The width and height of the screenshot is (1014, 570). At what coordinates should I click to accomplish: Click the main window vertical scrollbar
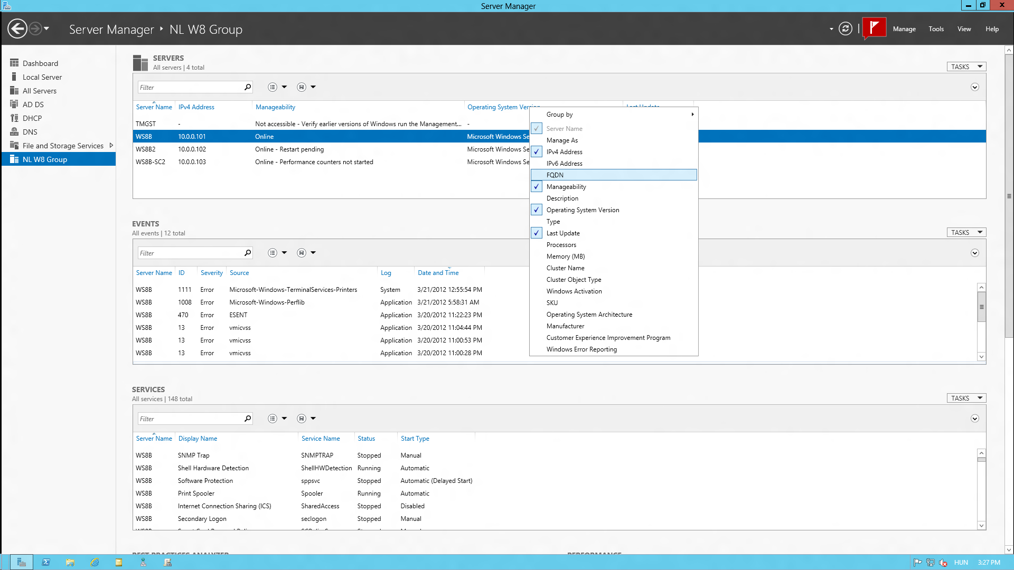[1009, 196]
